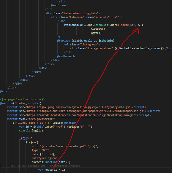The image size is (172, 173).
Task: Click the '<?php' opening tag
Action: tap(61, 21)
